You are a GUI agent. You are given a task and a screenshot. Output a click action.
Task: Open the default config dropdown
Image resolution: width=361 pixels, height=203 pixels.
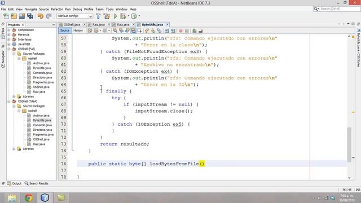(x=74, y=16)
